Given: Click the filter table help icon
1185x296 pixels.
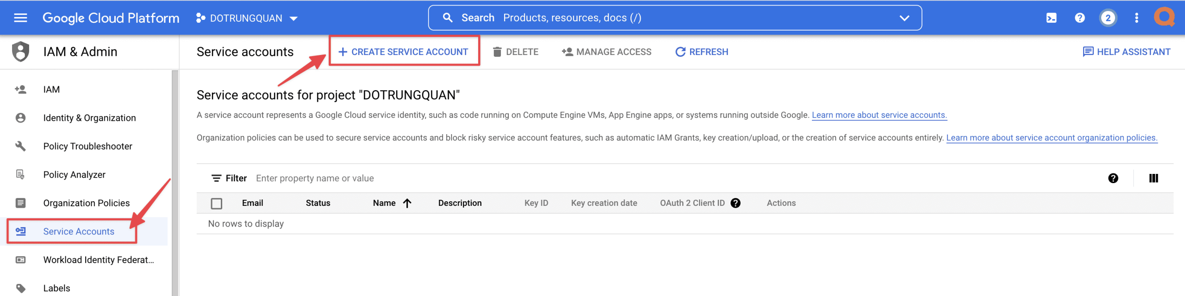Looking at the screenshot, I should click(1113, 178).
